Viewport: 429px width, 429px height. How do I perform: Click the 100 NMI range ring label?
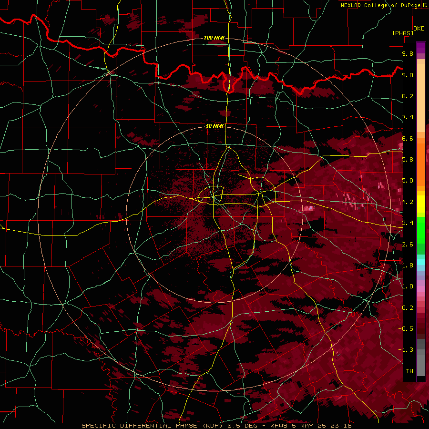click(214, 38)
